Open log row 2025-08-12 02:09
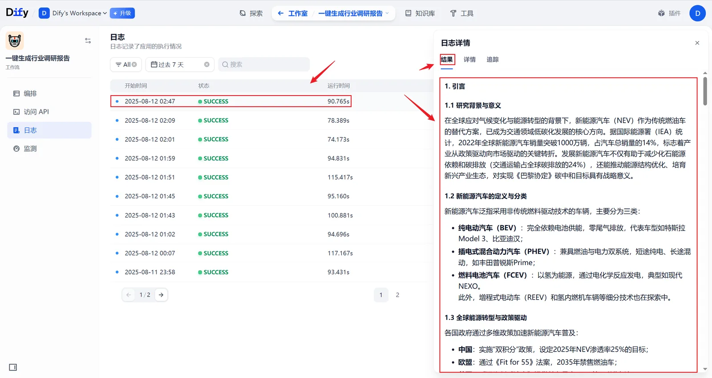 coord(271,121)
